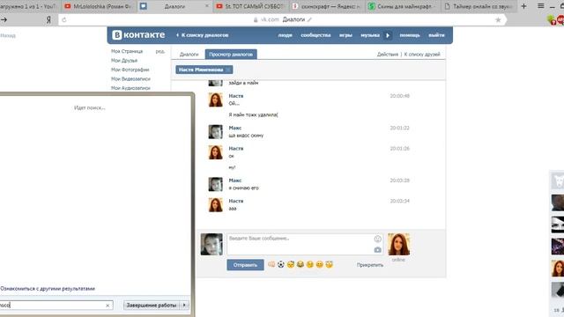Screen dimensions: 564x317
Task: Click the browser address bar
Action: tap(282, 19)
